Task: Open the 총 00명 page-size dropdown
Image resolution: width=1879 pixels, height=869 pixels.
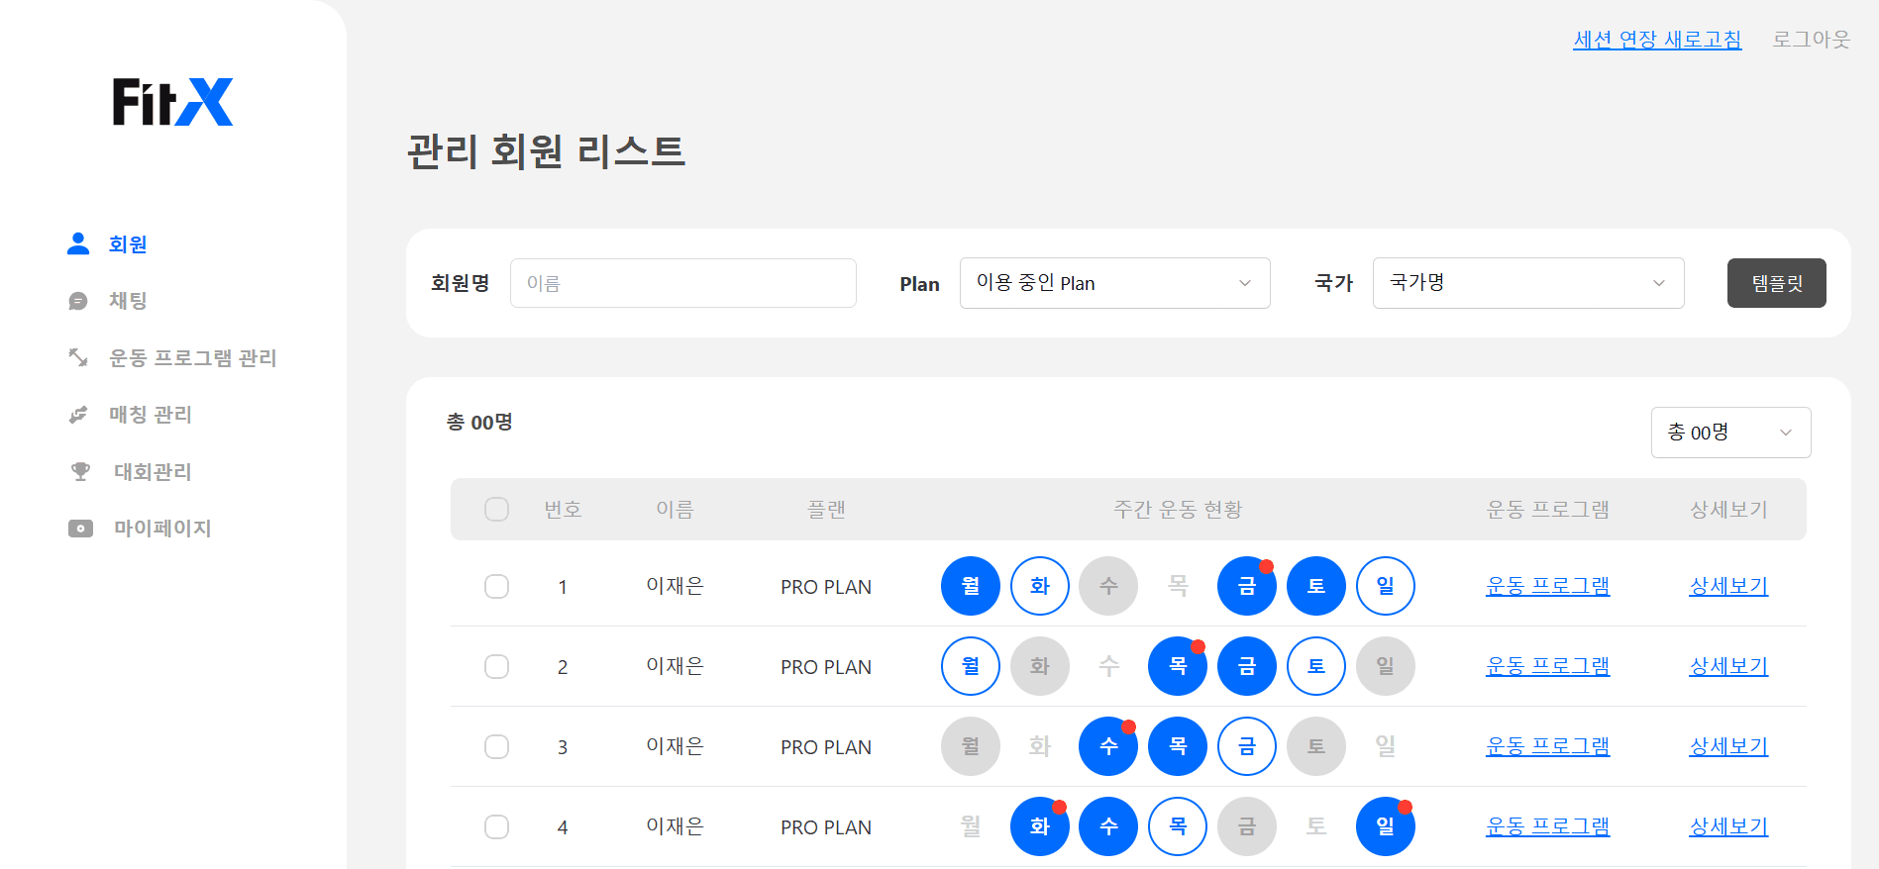Action: click(1730, 433)
